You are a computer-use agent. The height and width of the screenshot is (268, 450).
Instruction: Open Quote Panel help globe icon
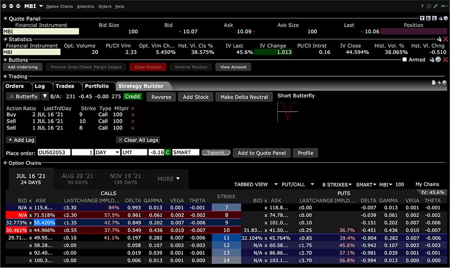(x=446, y=18)
